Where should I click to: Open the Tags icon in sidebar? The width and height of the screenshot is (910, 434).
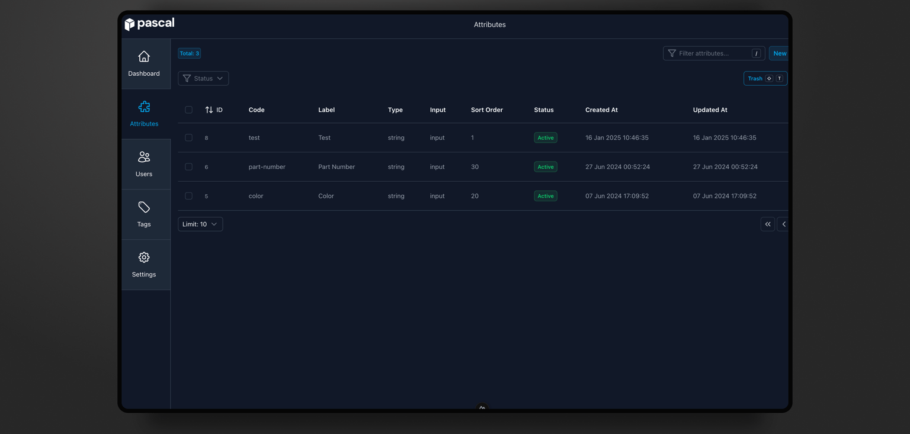point(144,208)
